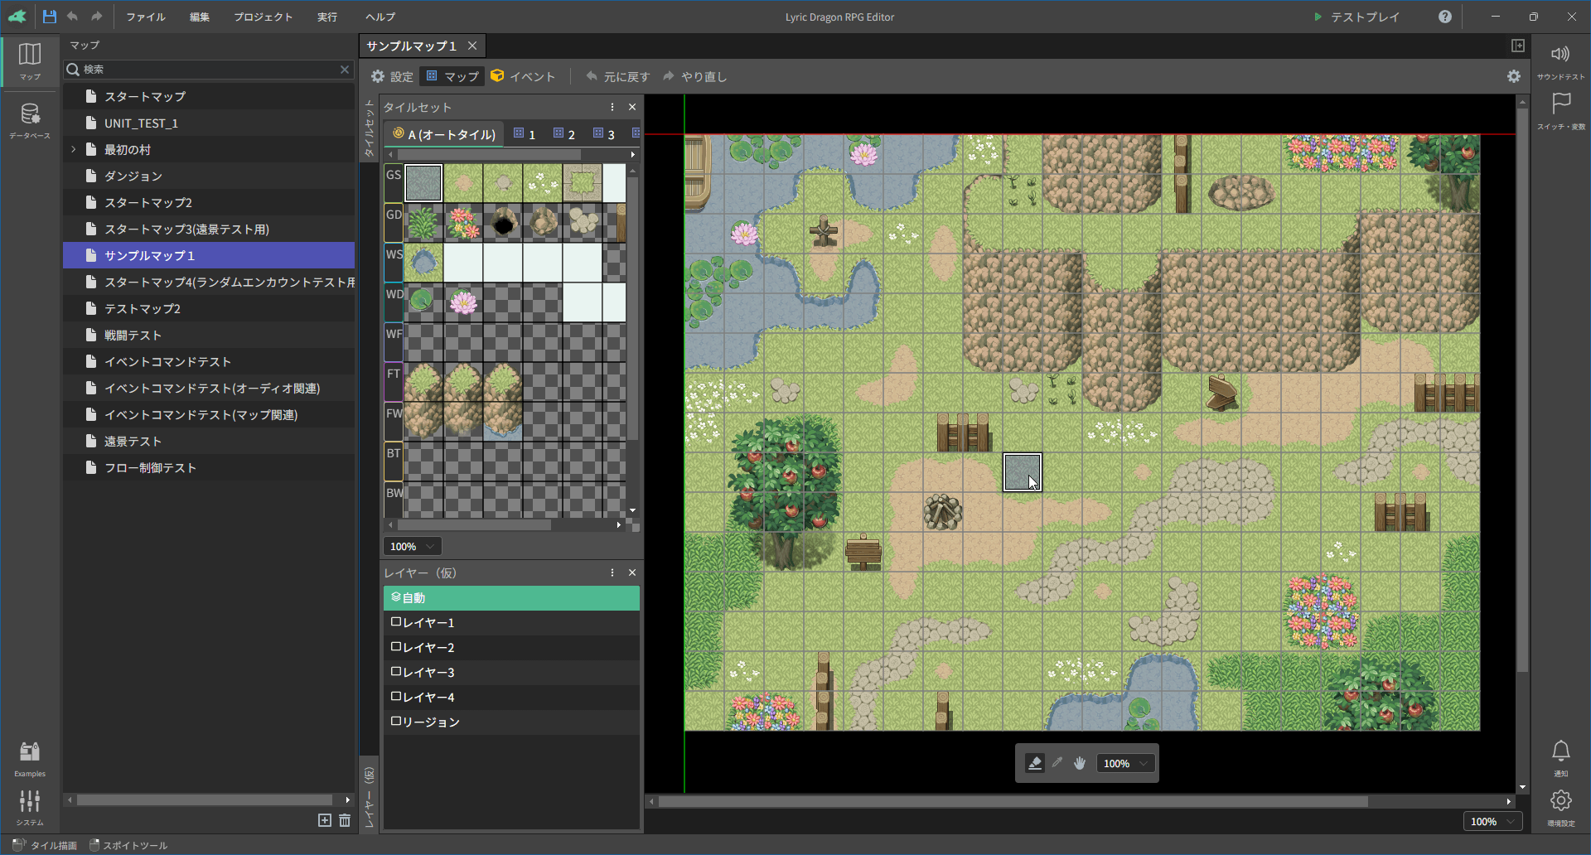This screenshot has height=855, width=1591.
Task: Open the プロジェクト menu
Action: point(263,17)
